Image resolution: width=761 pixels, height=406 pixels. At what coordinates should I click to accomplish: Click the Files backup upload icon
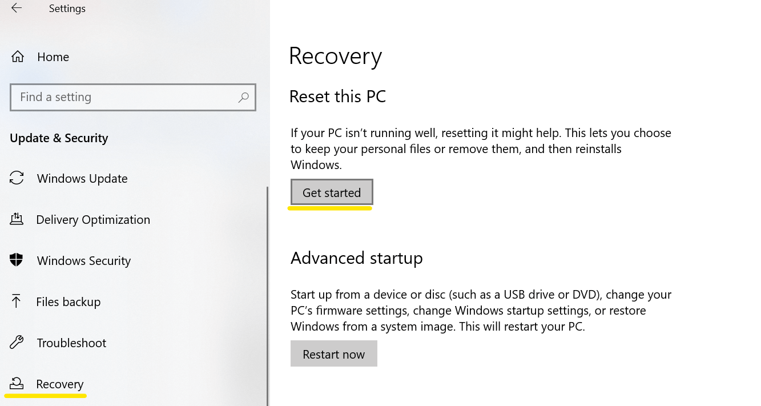coord(17,302)
